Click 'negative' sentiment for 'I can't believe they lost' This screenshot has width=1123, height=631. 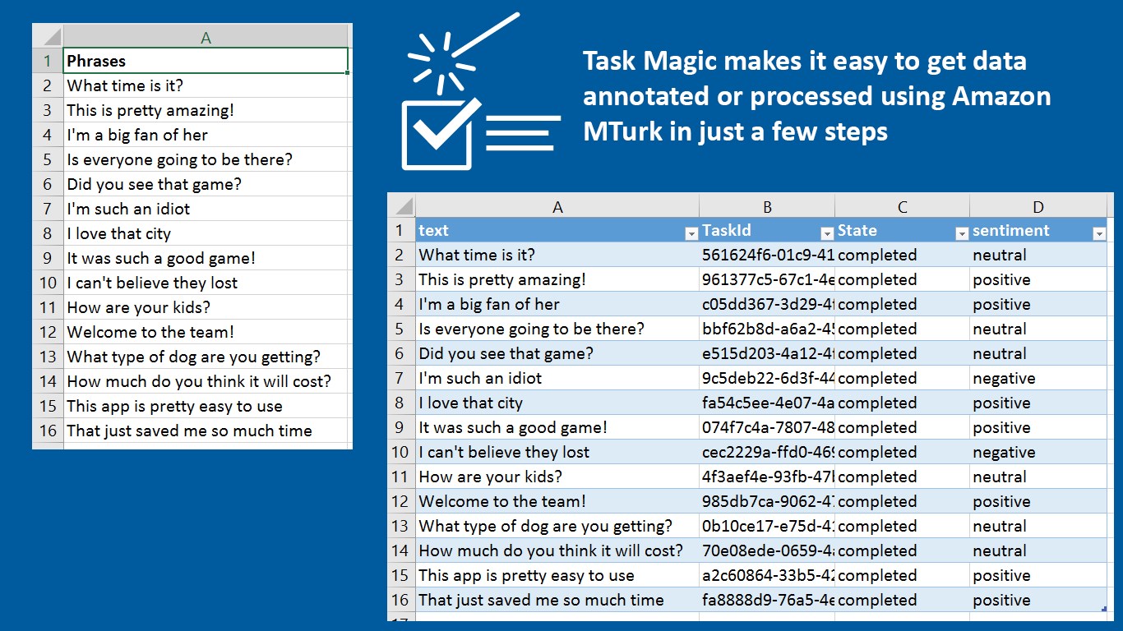[x=1038, y=452]
